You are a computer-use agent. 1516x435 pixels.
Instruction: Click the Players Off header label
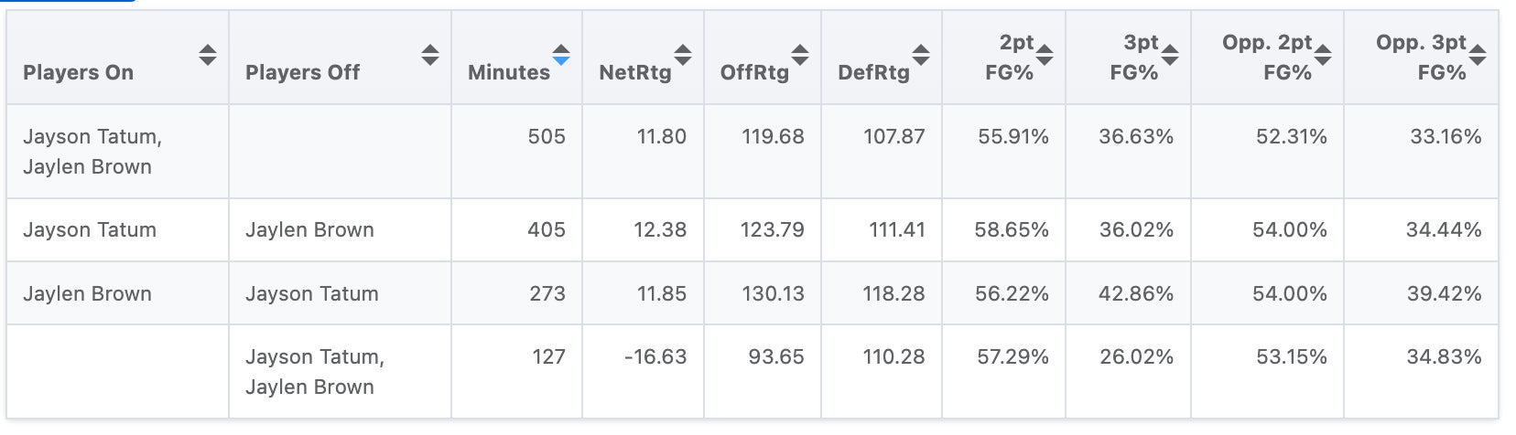[x=302, y=72]
